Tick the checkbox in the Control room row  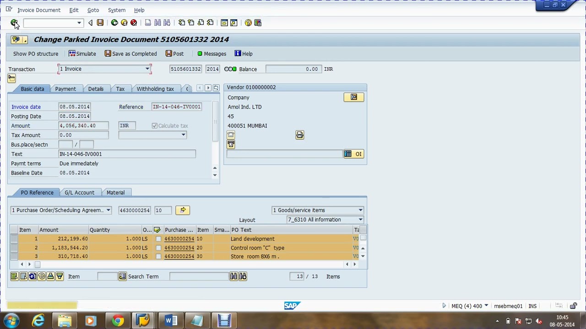pos(158,248)
